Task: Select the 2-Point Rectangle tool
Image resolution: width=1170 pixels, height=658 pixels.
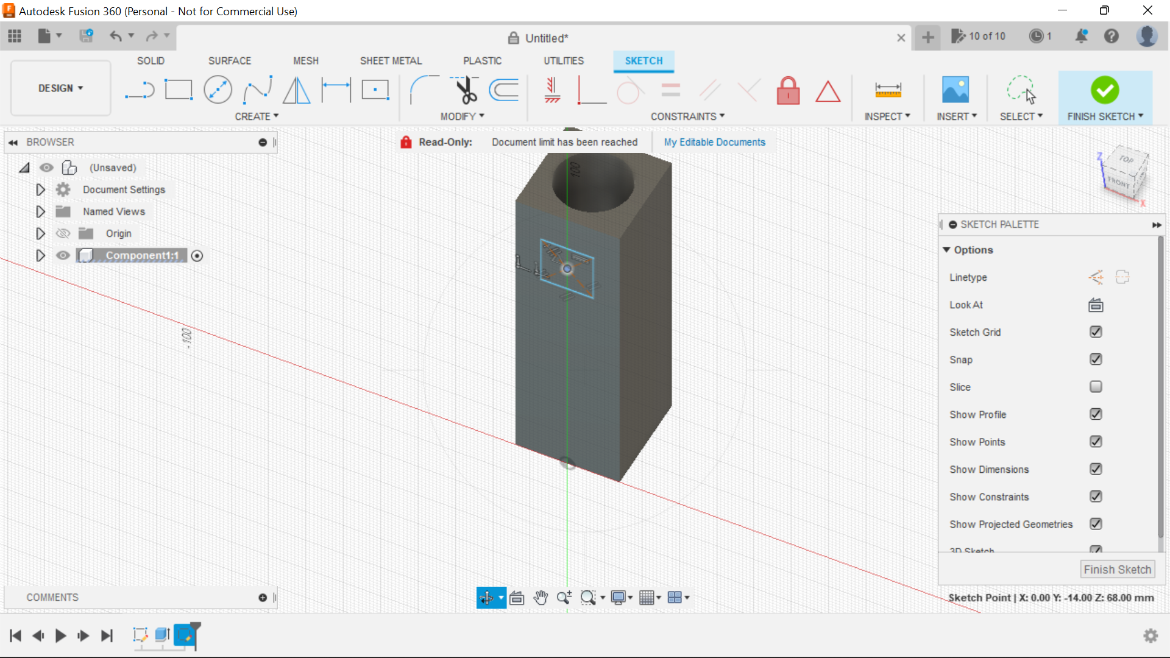Action: pos(179,90)
